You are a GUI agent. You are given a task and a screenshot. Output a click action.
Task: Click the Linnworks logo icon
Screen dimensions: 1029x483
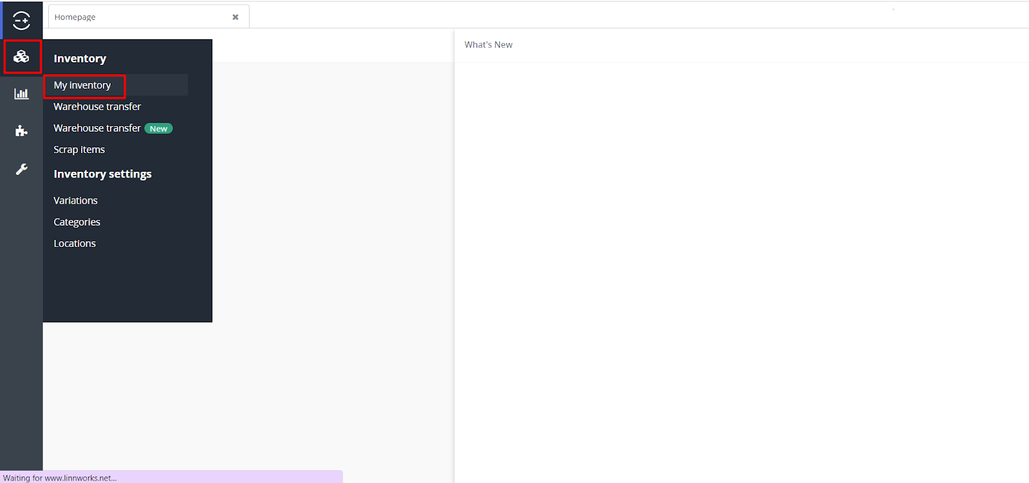pos(21,21)
